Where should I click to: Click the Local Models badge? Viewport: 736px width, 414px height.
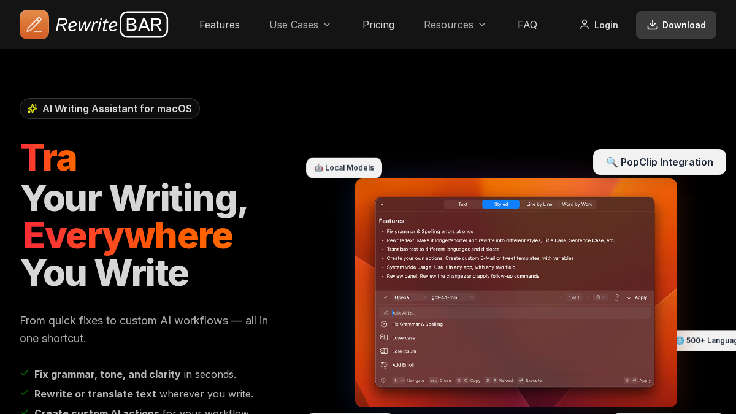(x=344, y=168)
